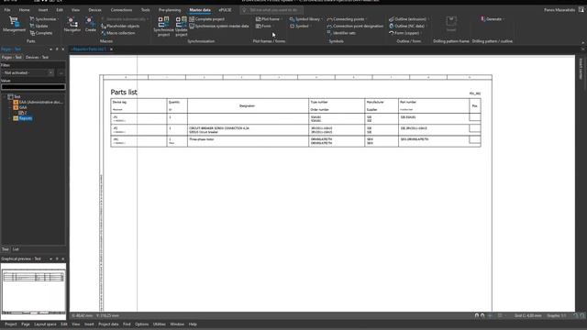Close the Reports Parts list document tab
Viewport: 587px width, 330px height.
point(111,49)
